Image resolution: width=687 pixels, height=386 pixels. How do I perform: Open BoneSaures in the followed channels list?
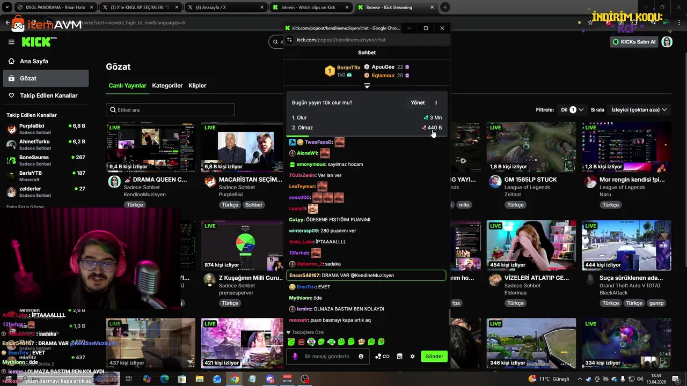46,160
